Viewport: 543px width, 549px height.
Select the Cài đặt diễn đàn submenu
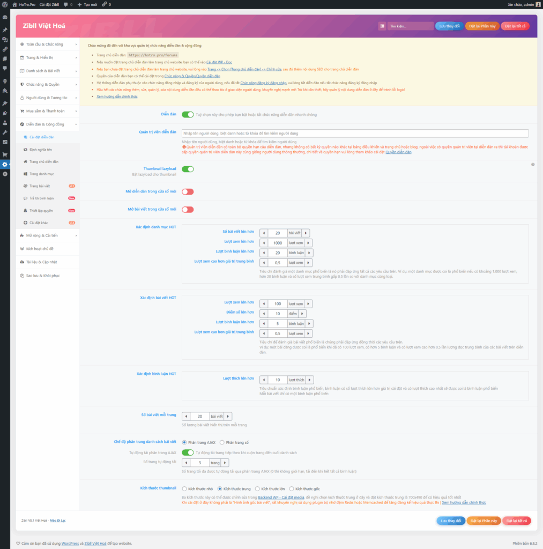tap(48, 137)
